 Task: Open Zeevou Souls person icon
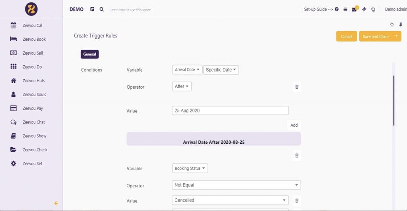coord(14,94)
